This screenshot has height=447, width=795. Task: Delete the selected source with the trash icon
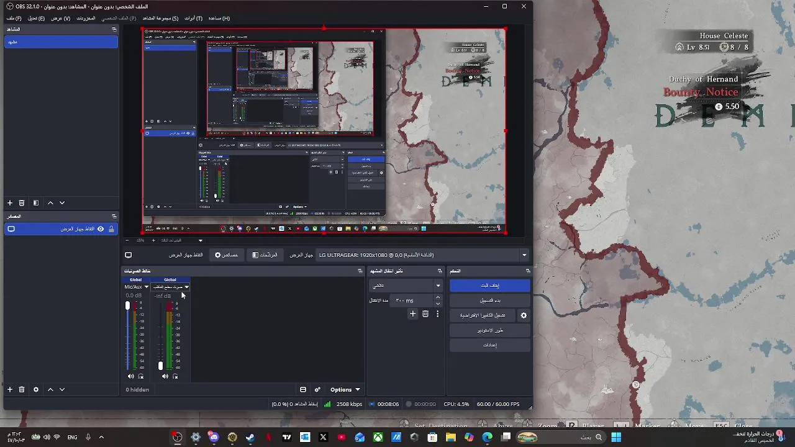click(x=22, y=390)
